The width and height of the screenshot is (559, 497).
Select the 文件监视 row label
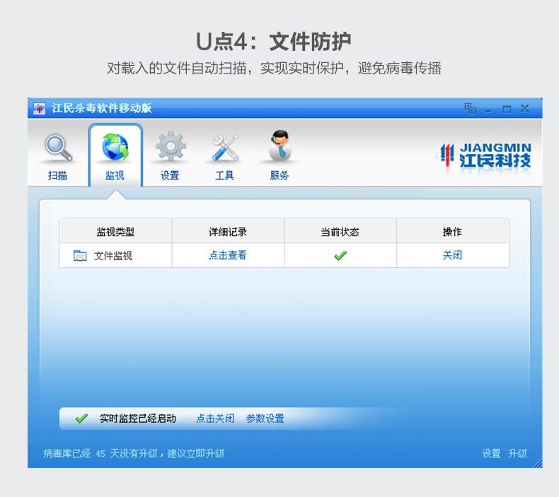coord(113,255)
